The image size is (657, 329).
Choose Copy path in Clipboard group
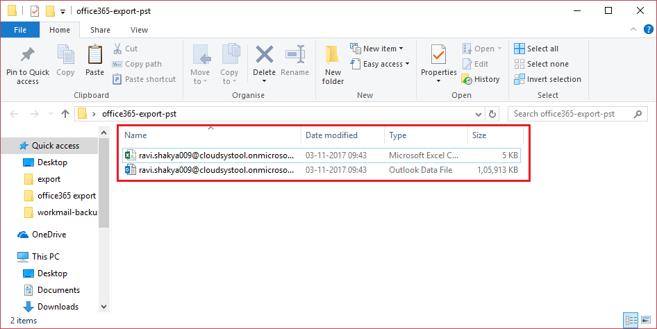137,64
